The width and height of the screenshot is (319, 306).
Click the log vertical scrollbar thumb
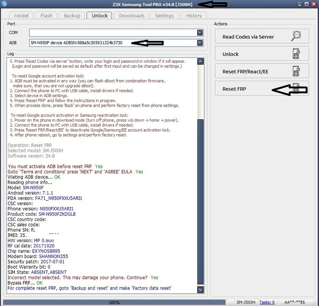[200, 202]
